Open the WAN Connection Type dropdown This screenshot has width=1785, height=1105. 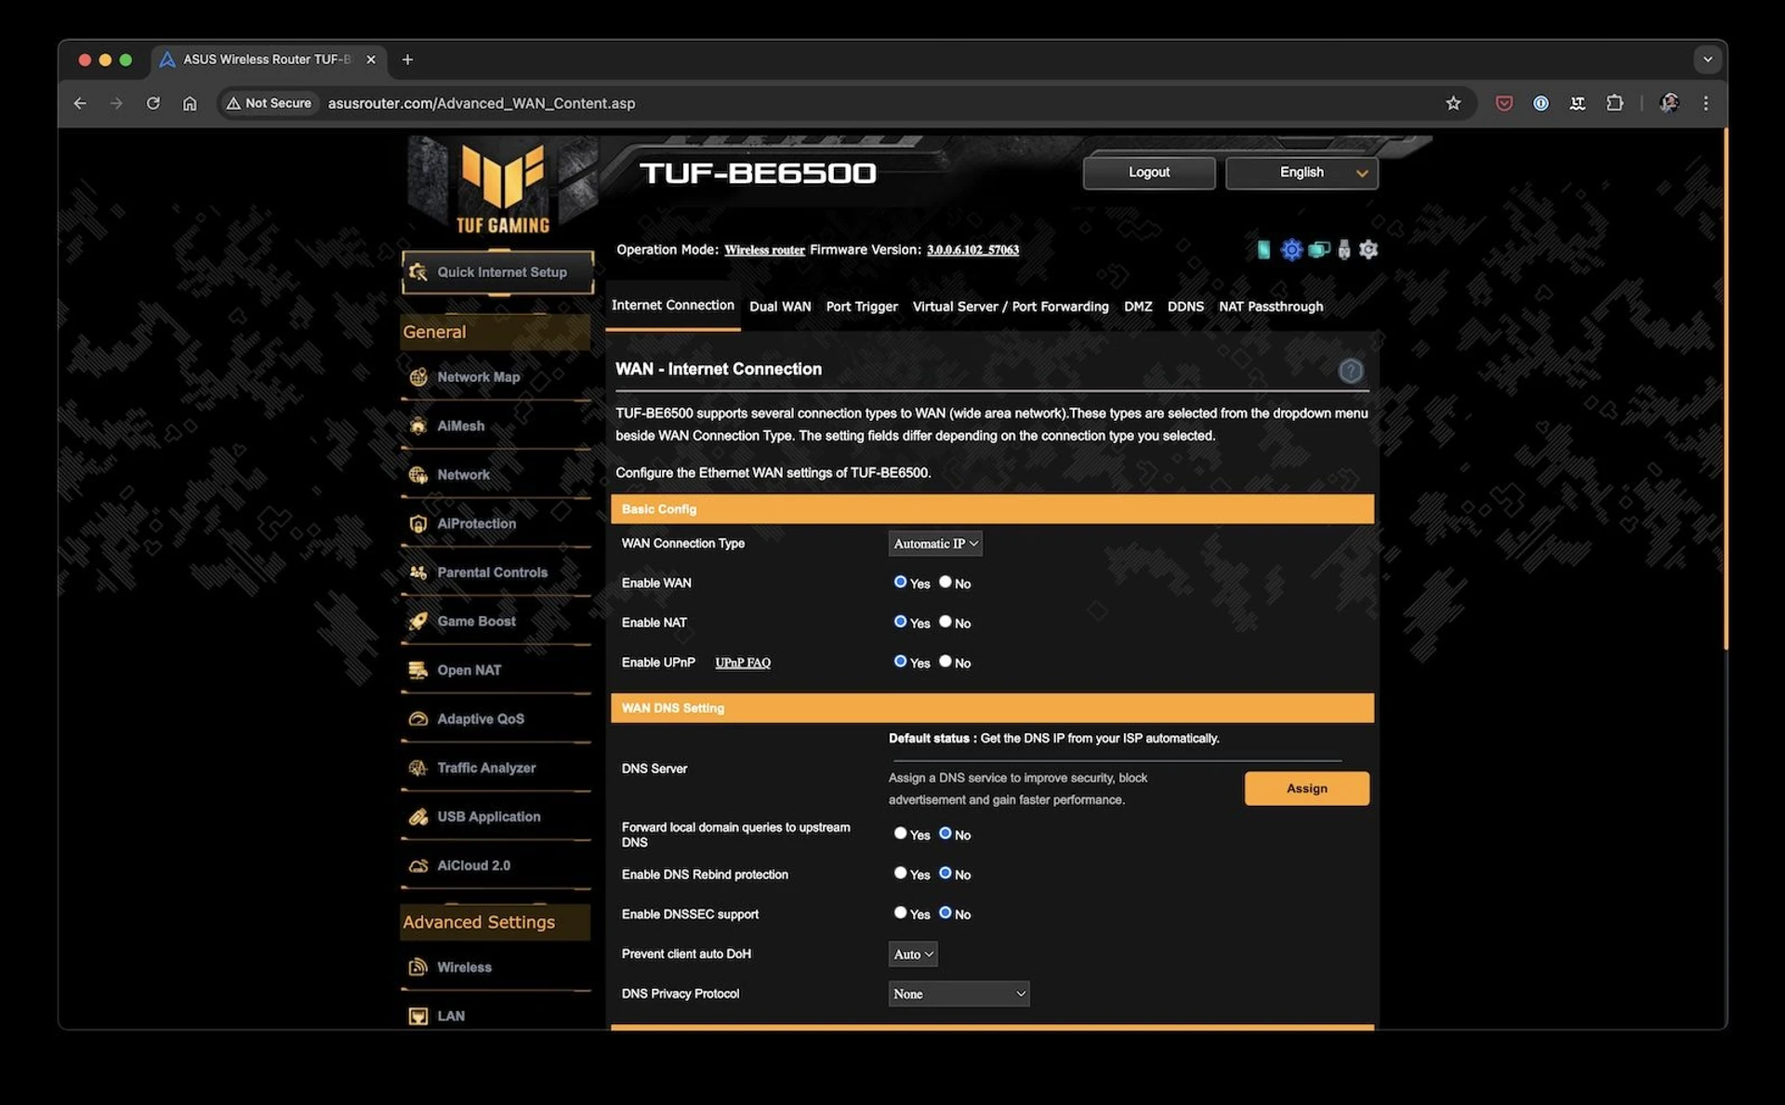tap(935, 544)
